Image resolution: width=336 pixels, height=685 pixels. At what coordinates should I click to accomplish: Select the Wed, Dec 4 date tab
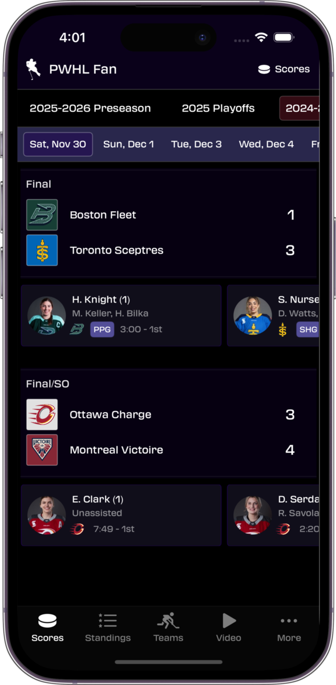(x=266, y=144)
